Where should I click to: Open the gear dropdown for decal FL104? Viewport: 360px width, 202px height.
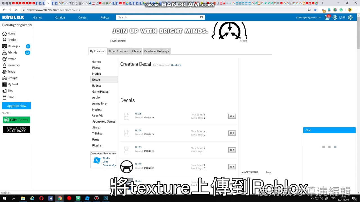pyautogui.click(x=232, y=133)
